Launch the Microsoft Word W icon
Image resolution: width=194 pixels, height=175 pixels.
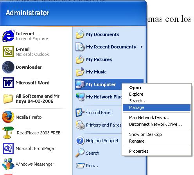8,83
